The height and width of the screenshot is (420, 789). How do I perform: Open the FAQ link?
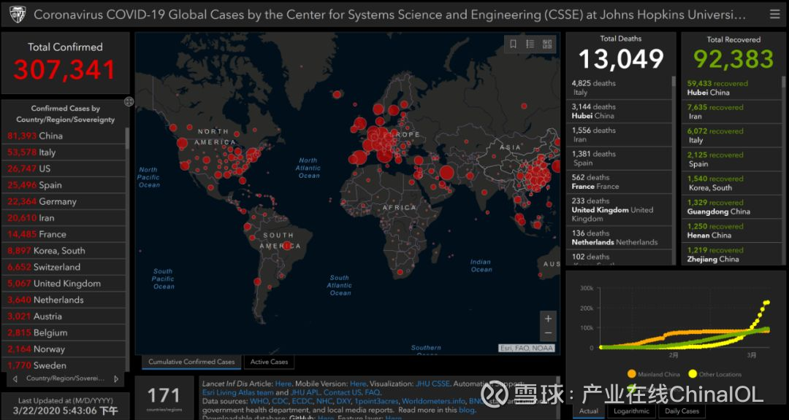click(373, 392)
